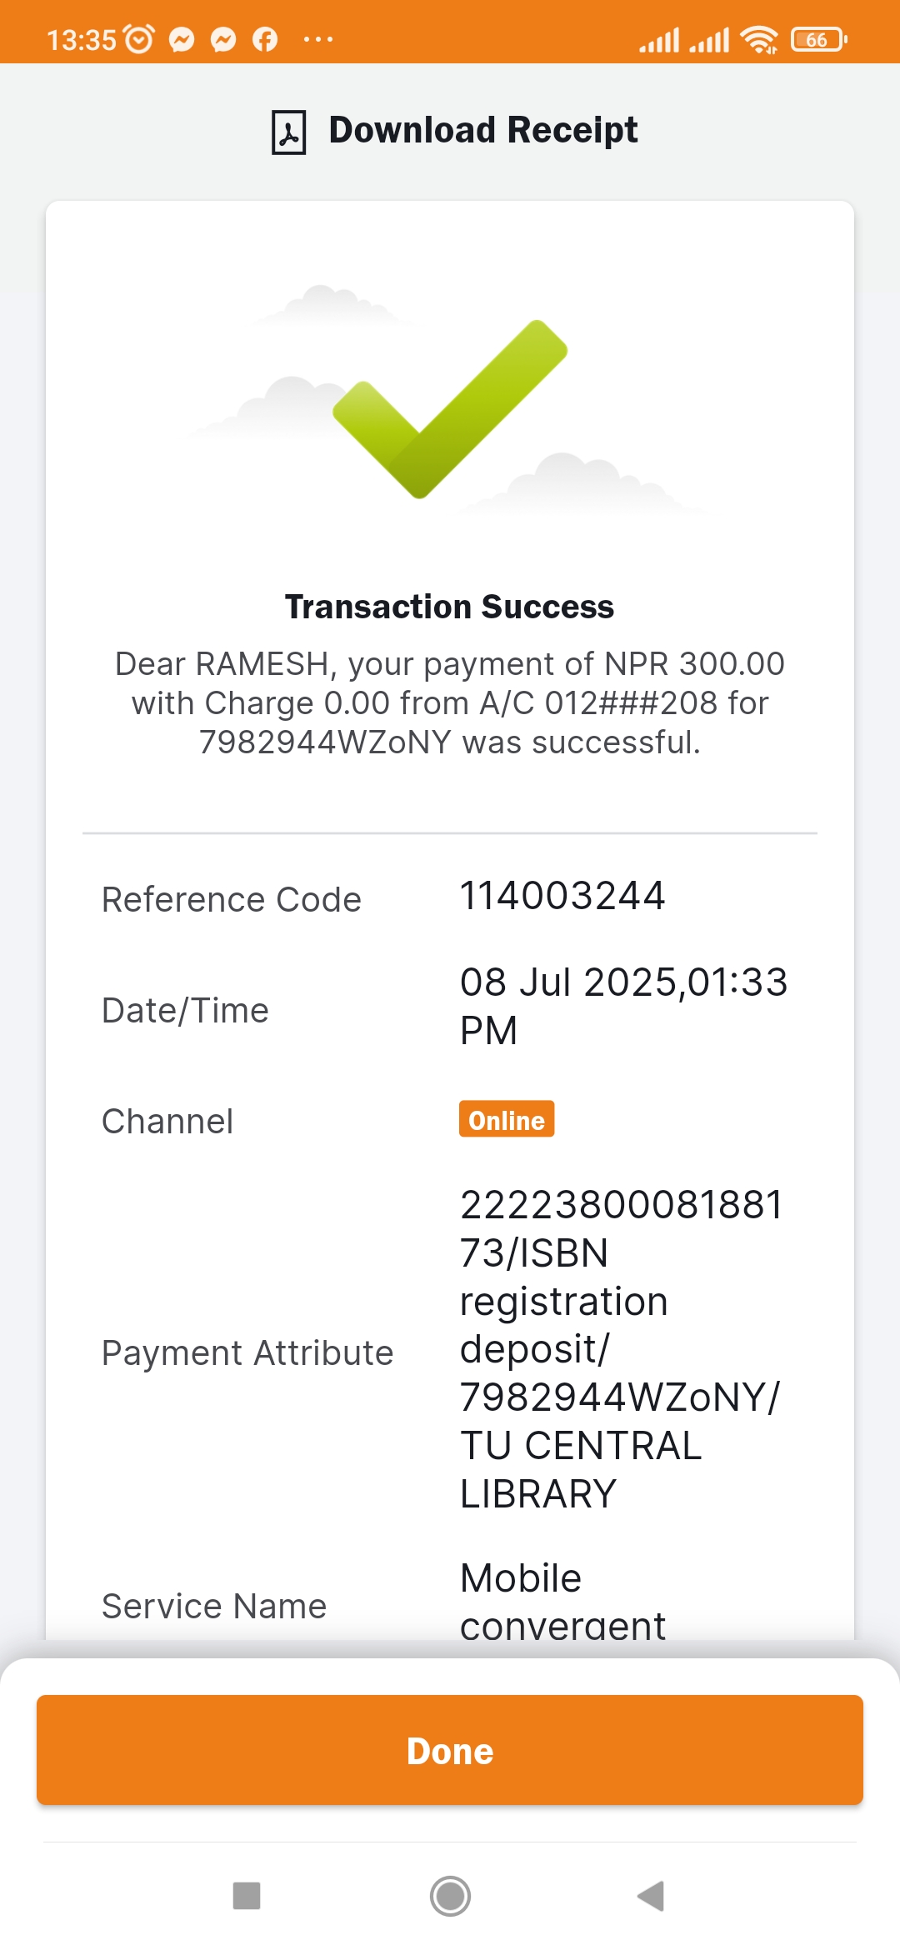Tap the status bar clock showing 13:35

(81, 39)
